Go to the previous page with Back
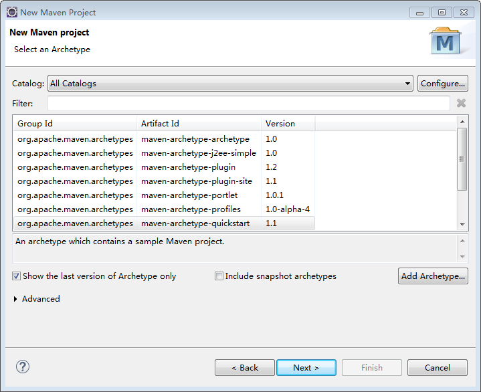Image resolution: width=481 pixels, height=392 pixels. [x=245, y=367]
